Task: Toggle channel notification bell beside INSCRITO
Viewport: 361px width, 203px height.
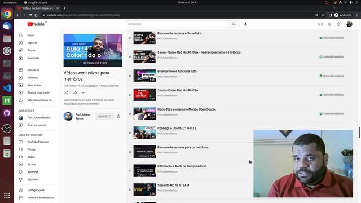Action: pyautogui.click(x=118, y=117)
